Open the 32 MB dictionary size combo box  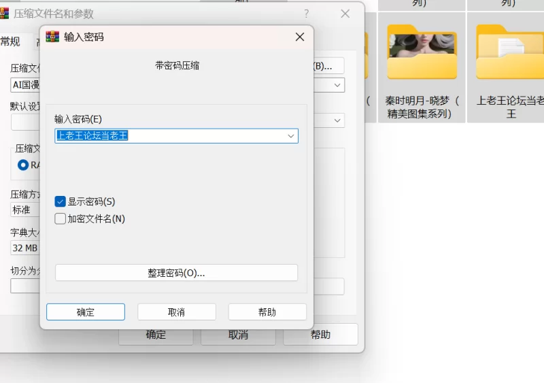pos(25,248)
